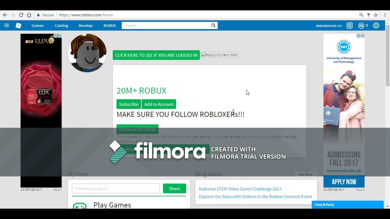
Task: Click the LUX soap advertisement image
Action: [41, 111]
